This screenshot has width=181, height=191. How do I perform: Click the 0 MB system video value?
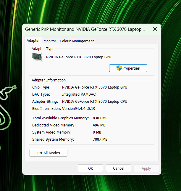click(x=97, y=132)
